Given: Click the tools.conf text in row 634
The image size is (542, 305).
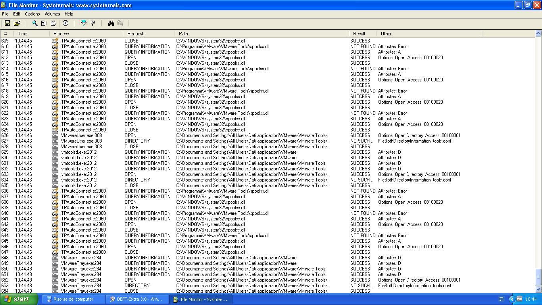Looking at the screenshot, I should coord(442,180).
